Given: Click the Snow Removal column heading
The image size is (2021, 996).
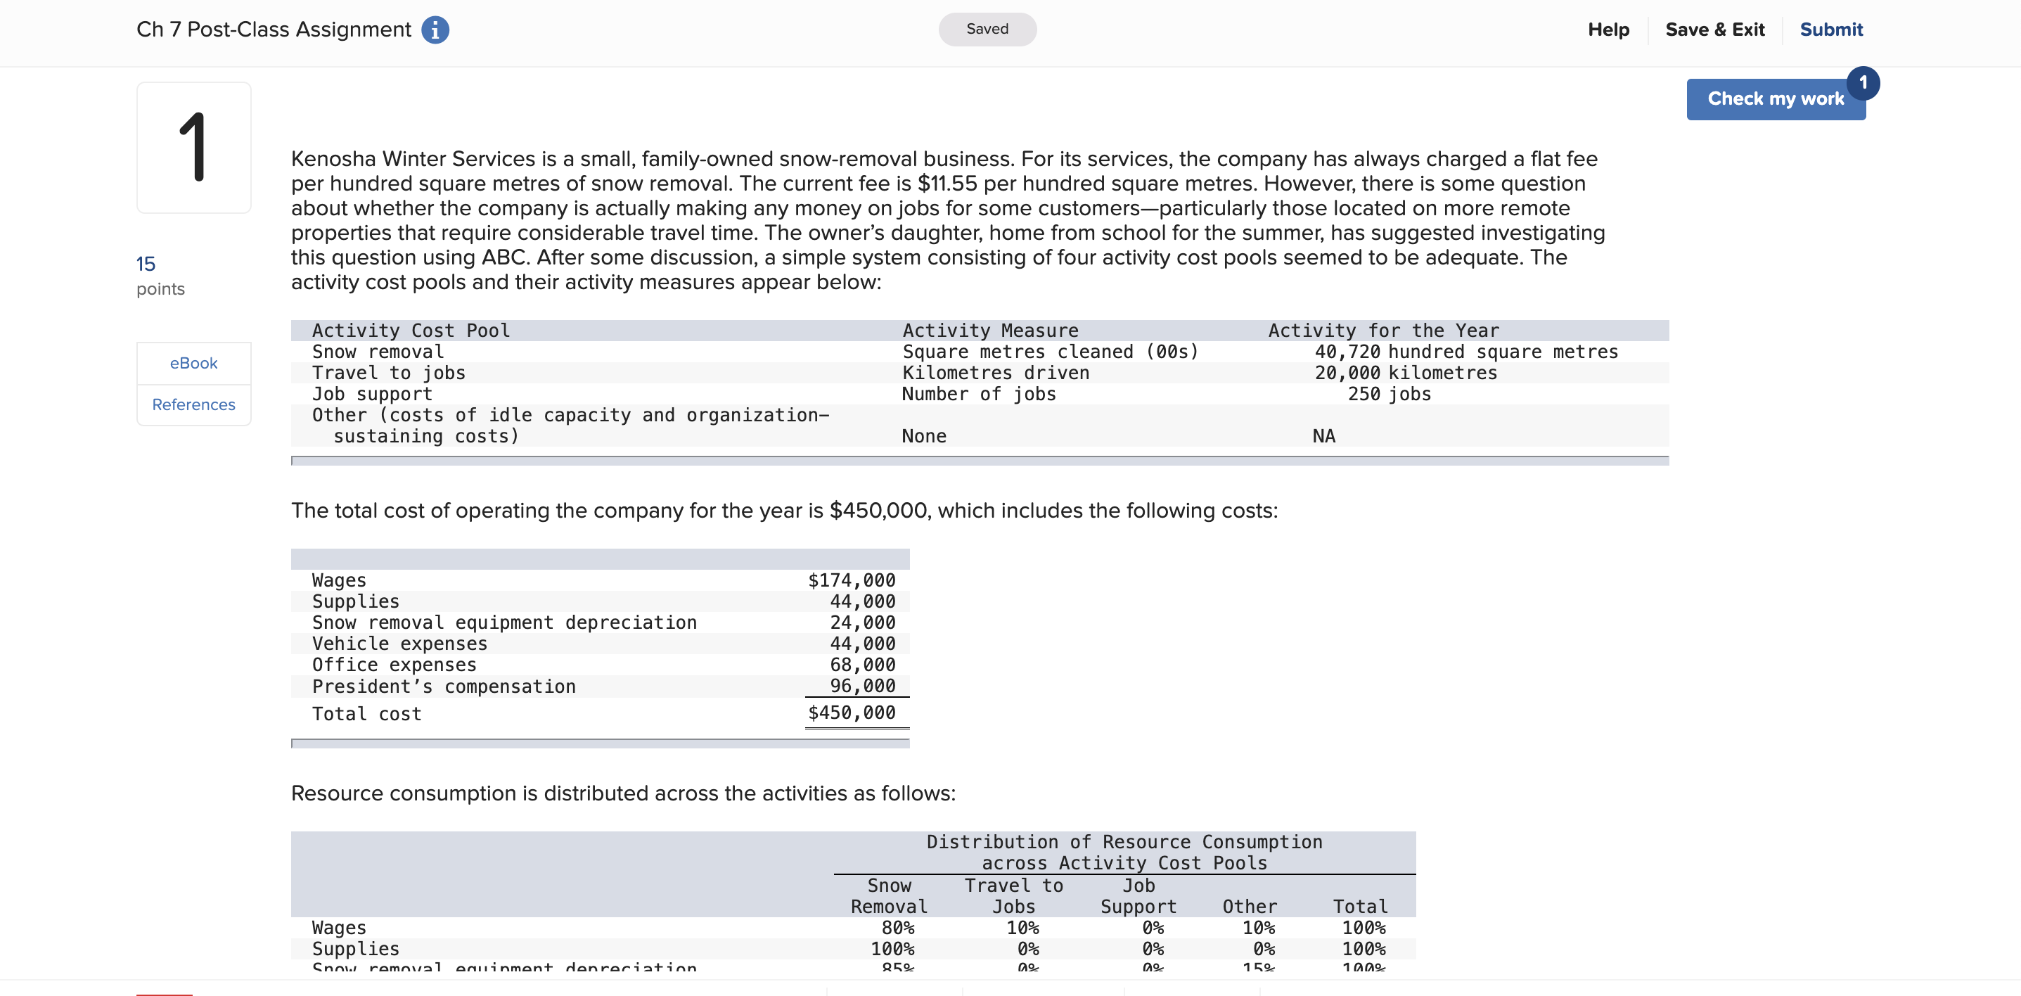Looking at the screenshot, I should click(x=889, y=895).
